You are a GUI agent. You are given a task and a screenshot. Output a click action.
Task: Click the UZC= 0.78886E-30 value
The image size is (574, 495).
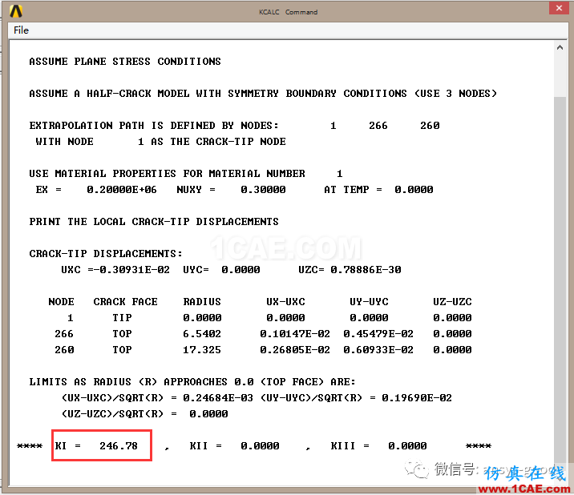[350, 270]
